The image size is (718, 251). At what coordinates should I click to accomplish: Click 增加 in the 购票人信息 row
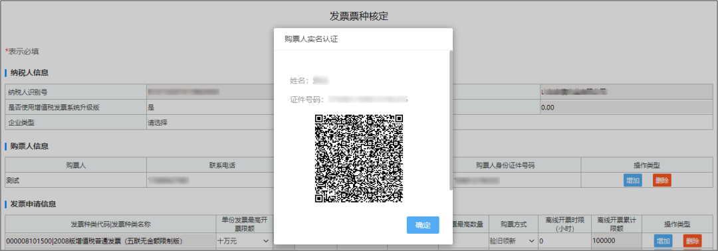(632, 180)
